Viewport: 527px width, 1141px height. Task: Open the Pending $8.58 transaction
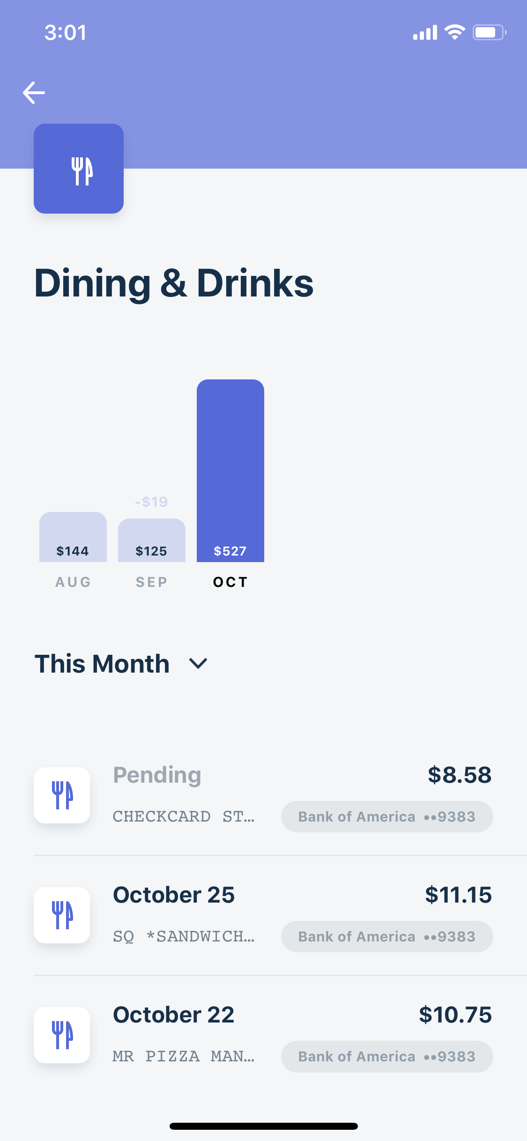coord(263,795)
